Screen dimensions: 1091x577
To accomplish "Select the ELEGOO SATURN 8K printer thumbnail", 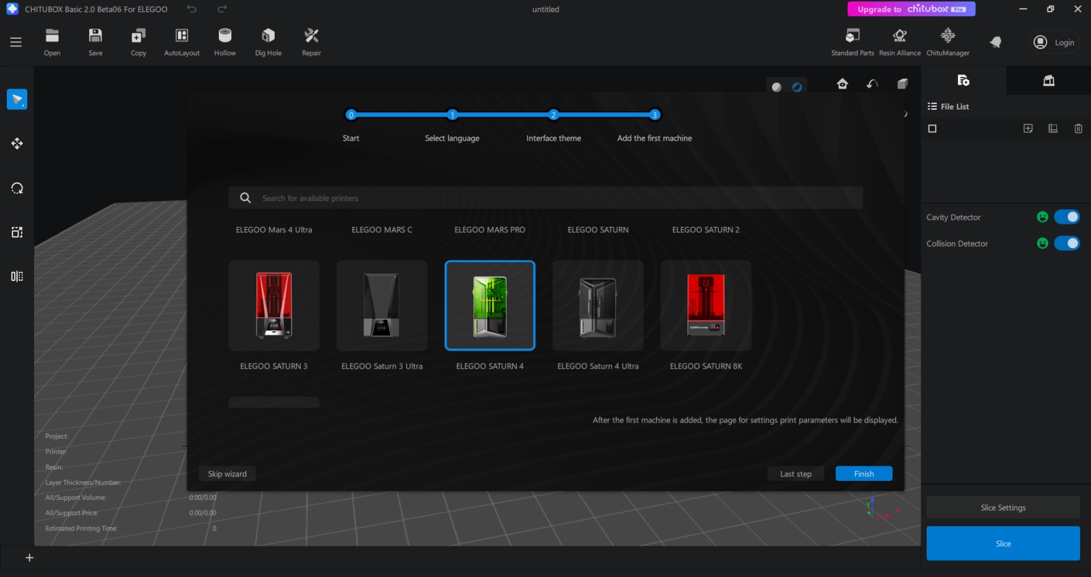I will click(x=706, y=306).
